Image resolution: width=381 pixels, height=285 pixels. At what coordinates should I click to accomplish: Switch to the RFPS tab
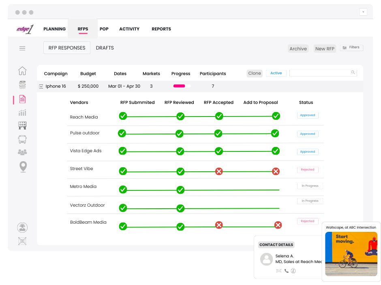click(83, 29)
